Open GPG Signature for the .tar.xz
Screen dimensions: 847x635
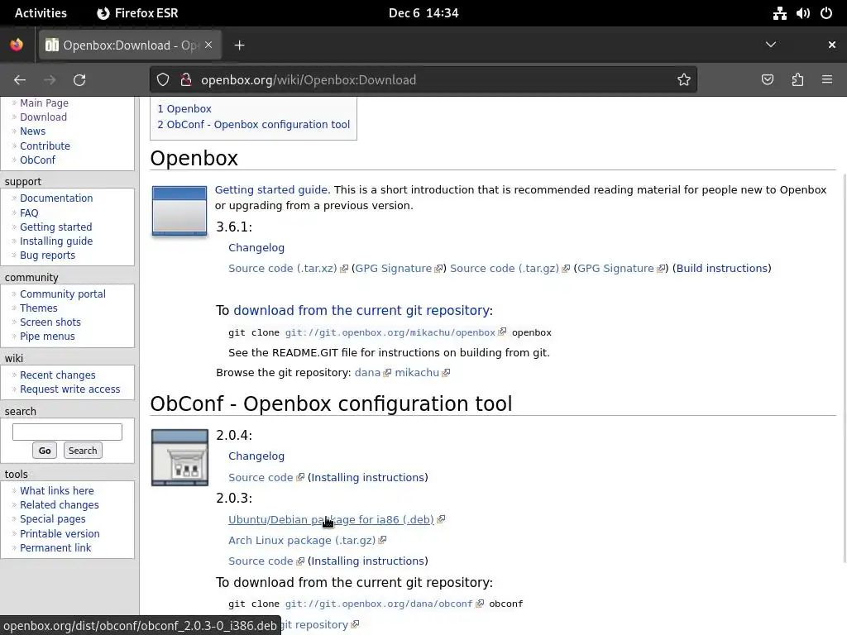[x=394, y=269]
